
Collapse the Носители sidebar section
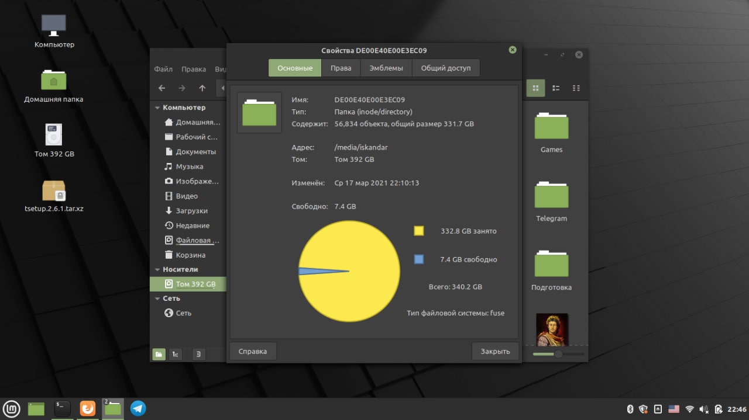[x=157, y=270]
